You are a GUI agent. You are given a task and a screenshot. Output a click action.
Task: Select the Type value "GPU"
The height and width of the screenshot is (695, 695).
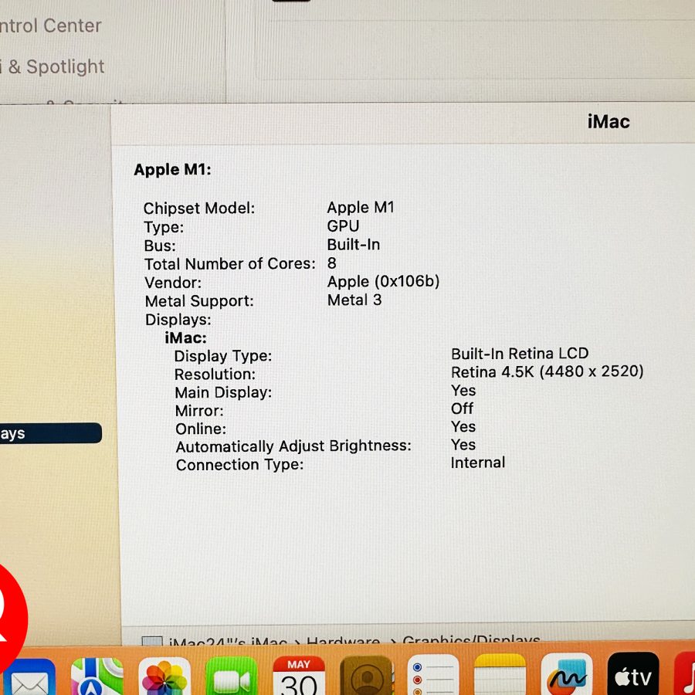[343, 226]
